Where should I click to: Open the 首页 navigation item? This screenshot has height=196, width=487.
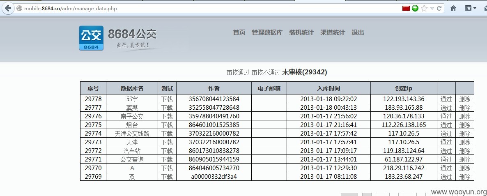coord(239,32)
